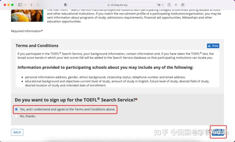The image size is (235, 142).
Task: Open the translate page icon in the address bar
Action: coord(158,5)
